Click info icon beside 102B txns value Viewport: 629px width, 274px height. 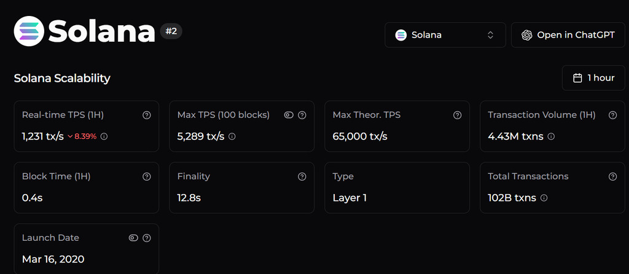[x=544, y=198]
